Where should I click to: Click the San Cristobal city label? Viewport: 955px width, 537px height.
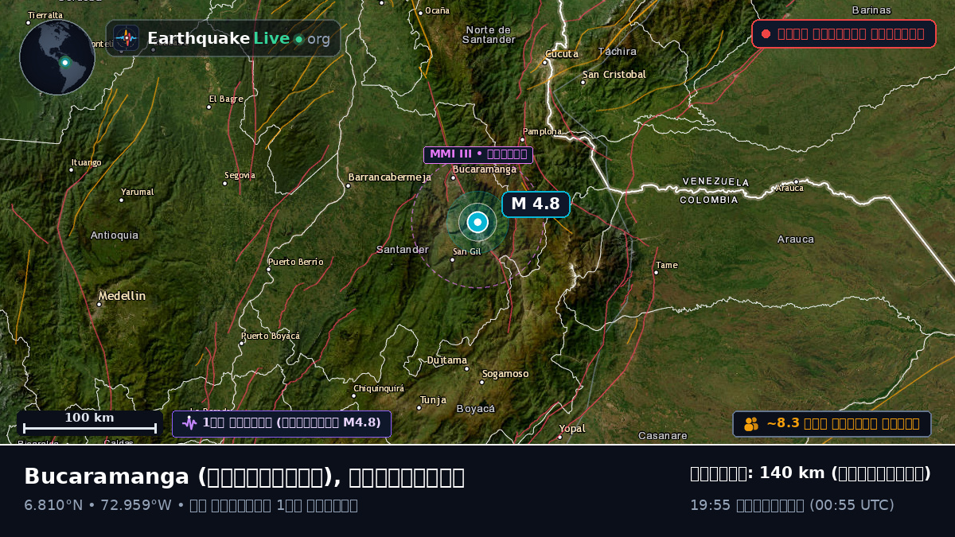[x=614, y=75]
